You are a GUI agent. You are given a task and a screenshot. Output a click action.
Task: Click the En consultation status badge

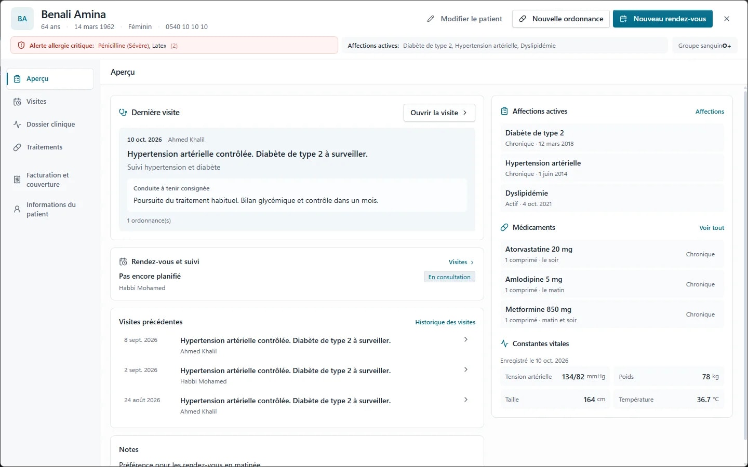pos(449,277)
